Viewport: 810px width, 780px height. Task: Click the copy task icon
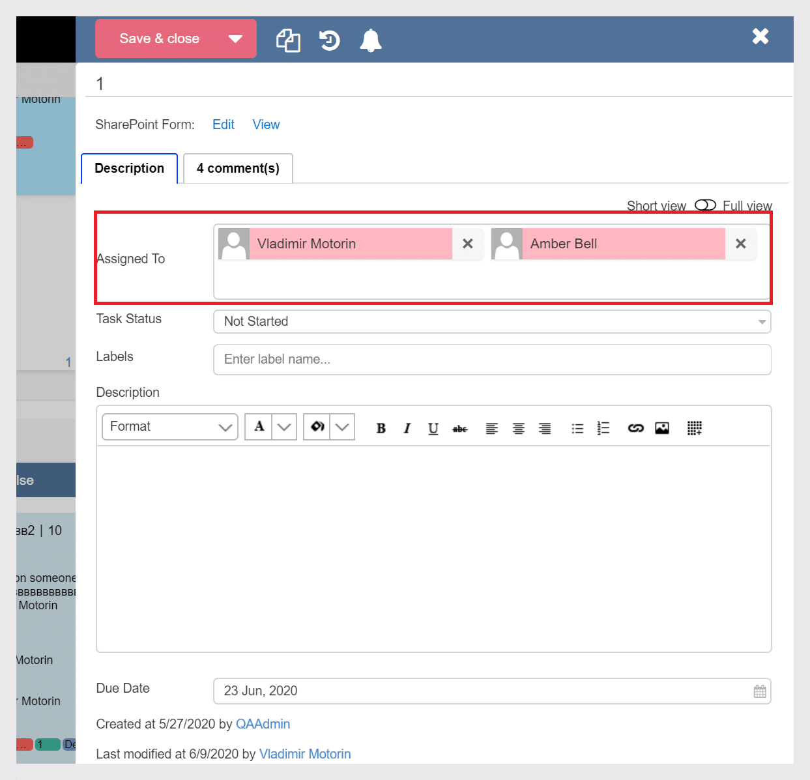point(288,40)
